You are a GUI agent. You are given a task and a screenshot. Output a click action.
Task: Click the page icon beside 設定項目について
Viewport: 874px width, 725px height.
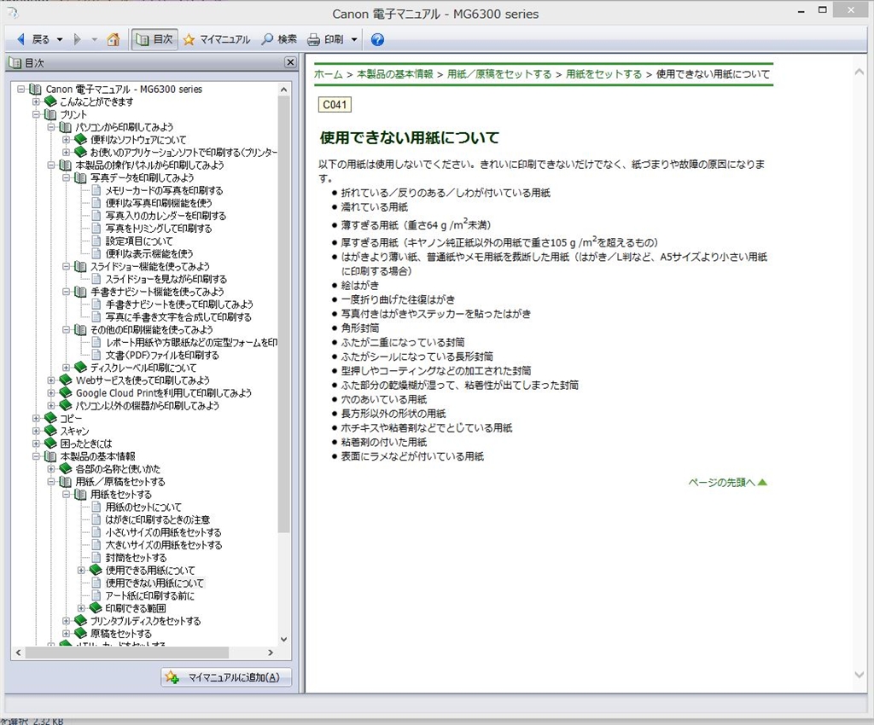click(96, 241)
